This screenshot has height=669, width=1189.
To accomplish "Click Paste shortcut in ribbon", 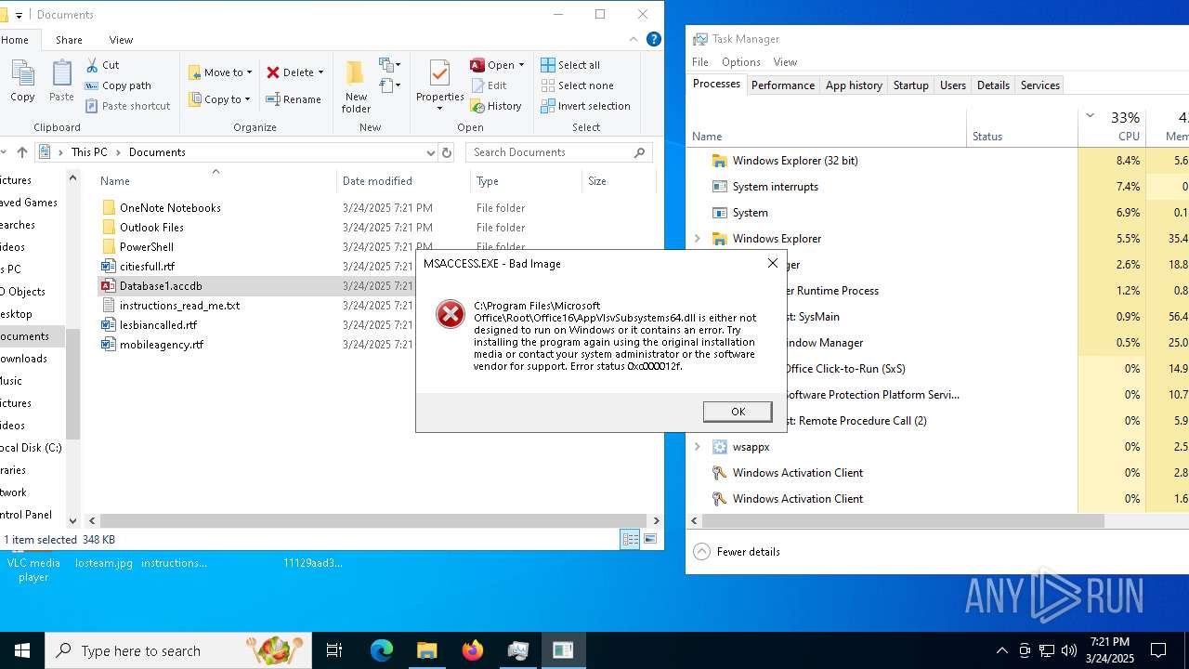I will 127,106.
